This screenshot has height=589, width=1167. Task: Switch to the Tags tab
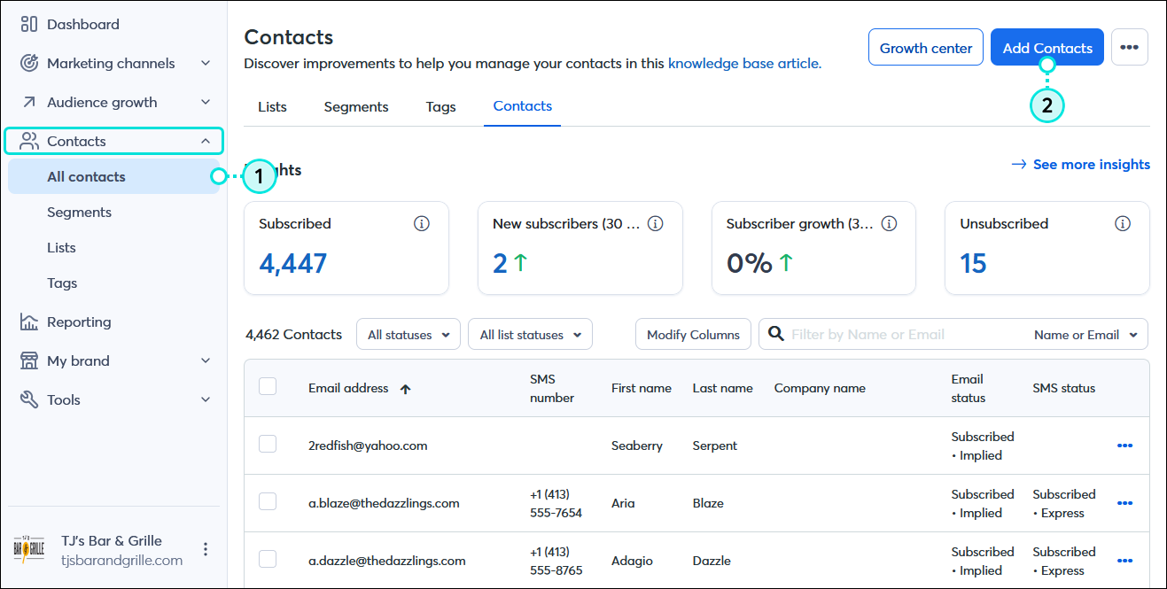(440, 106)
